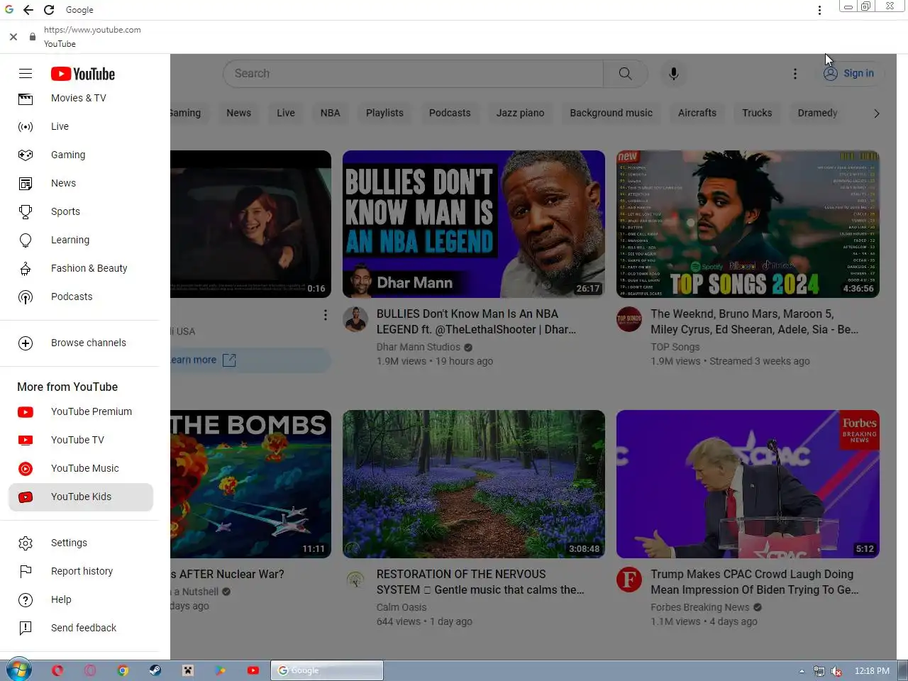
Task: Click the YouTube logo in the sidebar
Action: click(83, 74)
